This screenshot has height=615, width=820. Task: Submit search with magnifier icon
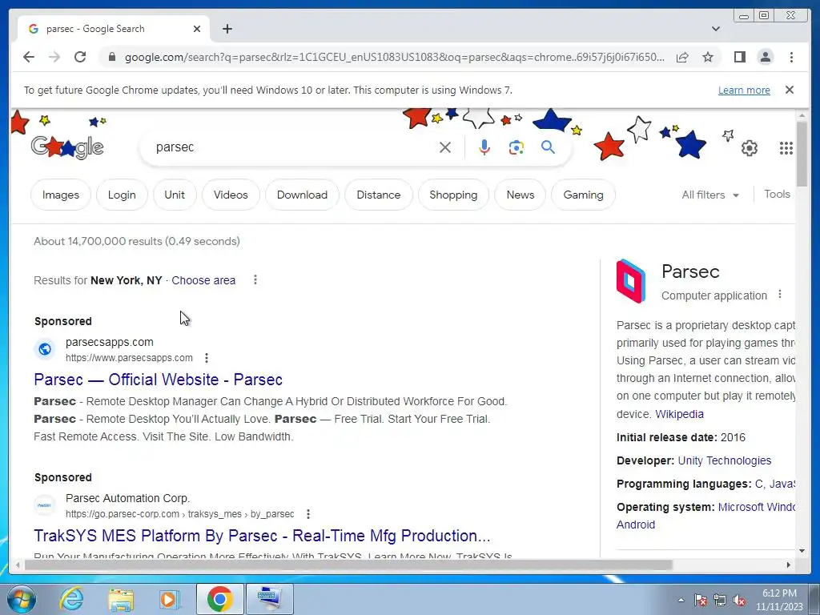click(x=548, y=147)
